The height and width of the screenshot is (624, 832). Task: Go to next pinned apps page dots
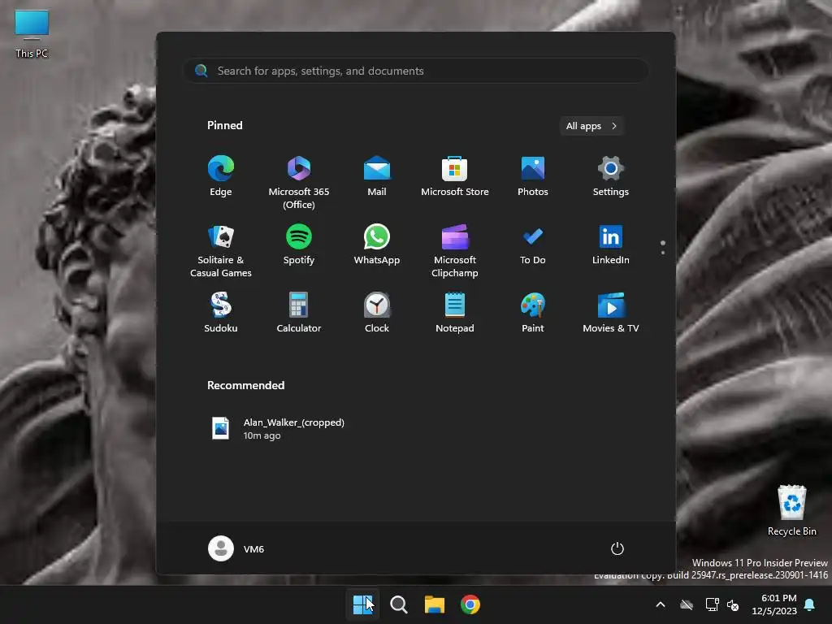[663, 247]
